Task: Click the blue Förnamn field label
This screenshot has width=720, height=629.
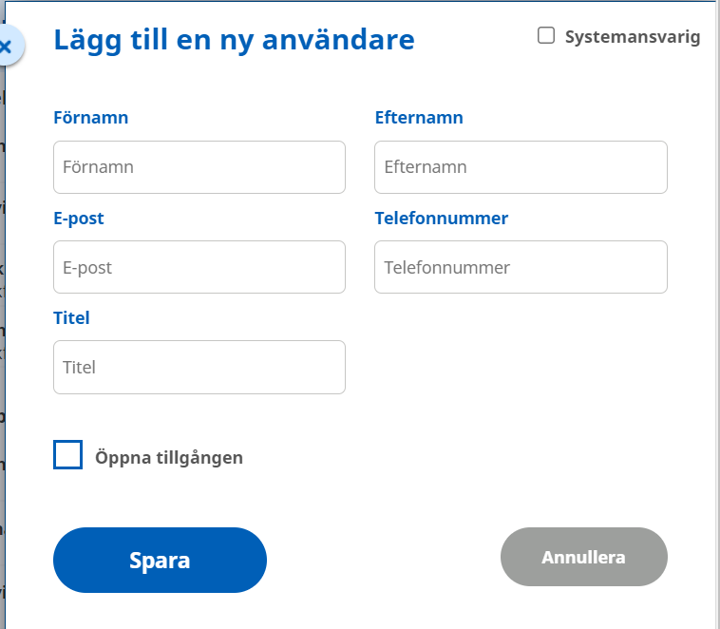Action: pos(91,118)
